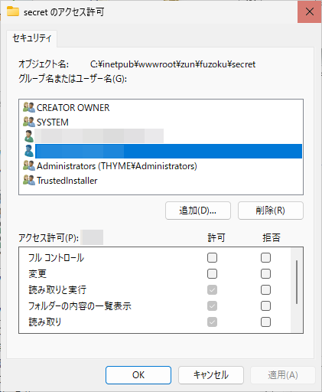Toggle フォルダーの内容の一覧表示 deny checkbox
Screen dimensions: 322x392
pyautogui.click(x=265, y=306)
